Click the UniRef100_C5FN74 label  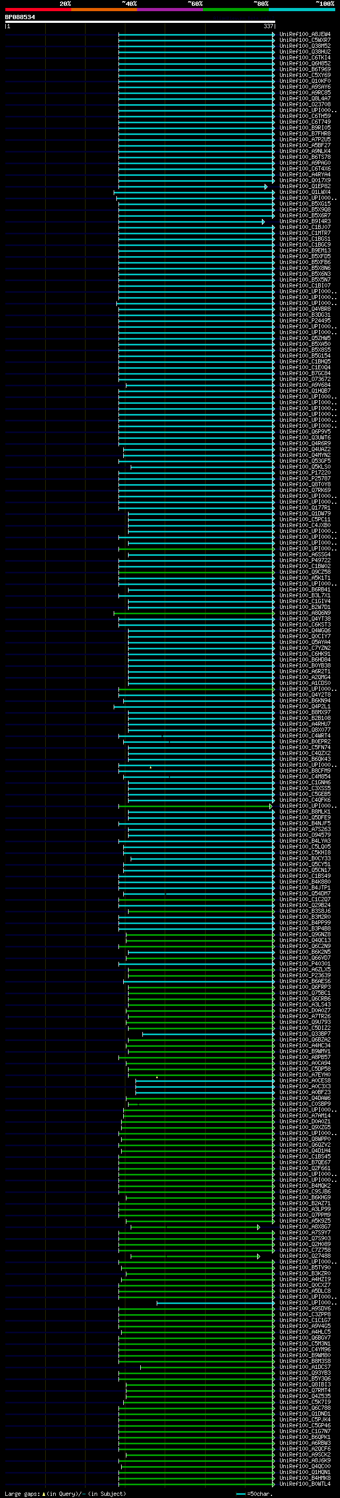click(x=305, y=747)
